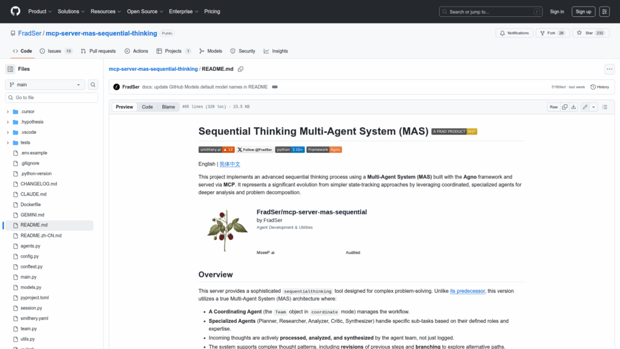Open edit options dropdown arrow next to pencil
The height and width of the screenshot is (349, 620).
pos(593,107)
